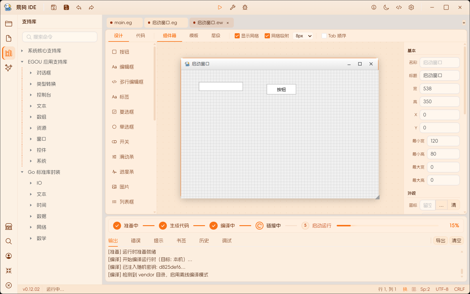Click the 清 icon clear button
The width and height of the screenshot is (470, 294).
point(454,205)
